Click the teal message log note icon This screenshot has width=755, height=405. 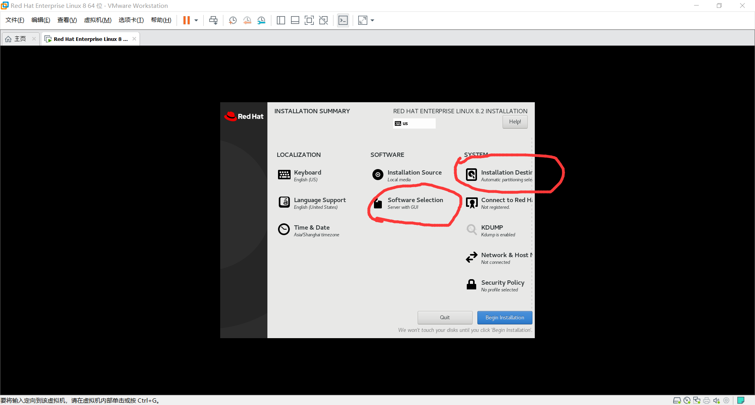pyautogui.click(x=741, y=400)
